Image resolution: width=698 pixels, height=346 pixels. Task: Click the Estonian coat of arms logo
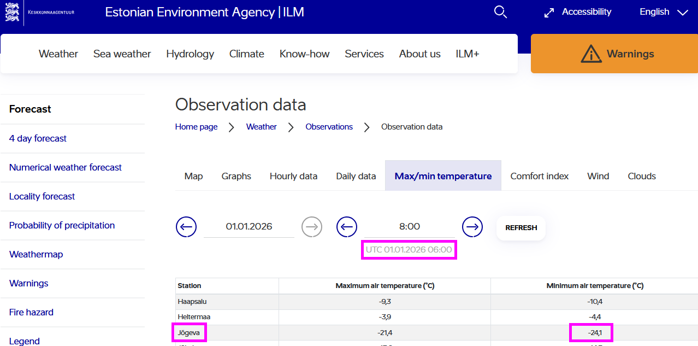12,12
